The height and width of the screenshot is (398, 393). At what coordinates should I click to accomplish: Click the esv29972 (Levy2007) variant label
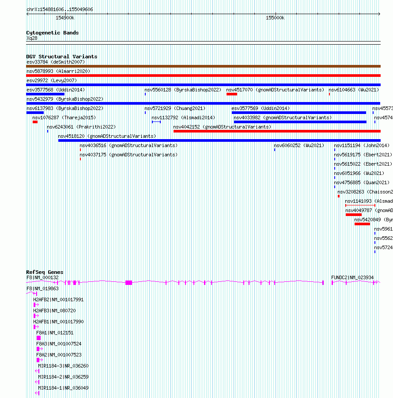tap(52, 80)
